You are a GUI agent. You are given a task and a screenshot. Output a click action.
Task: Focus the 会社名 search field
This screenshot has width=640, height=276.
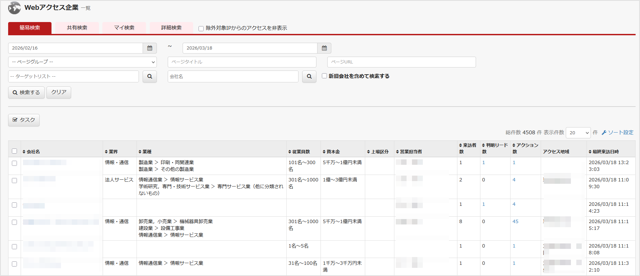coord(233,77)
